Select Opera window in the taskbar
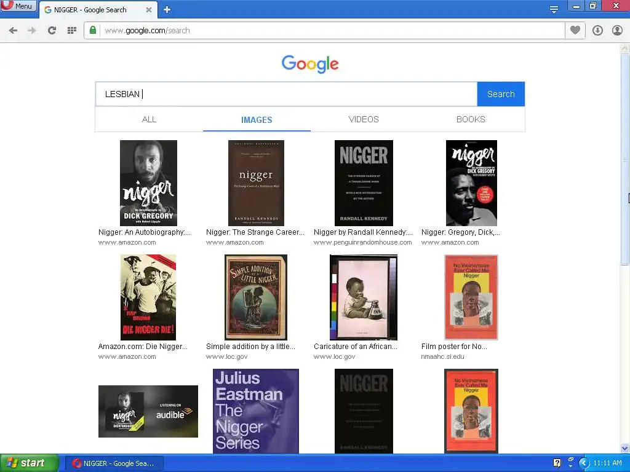The image size is (630, 472). 114,463
